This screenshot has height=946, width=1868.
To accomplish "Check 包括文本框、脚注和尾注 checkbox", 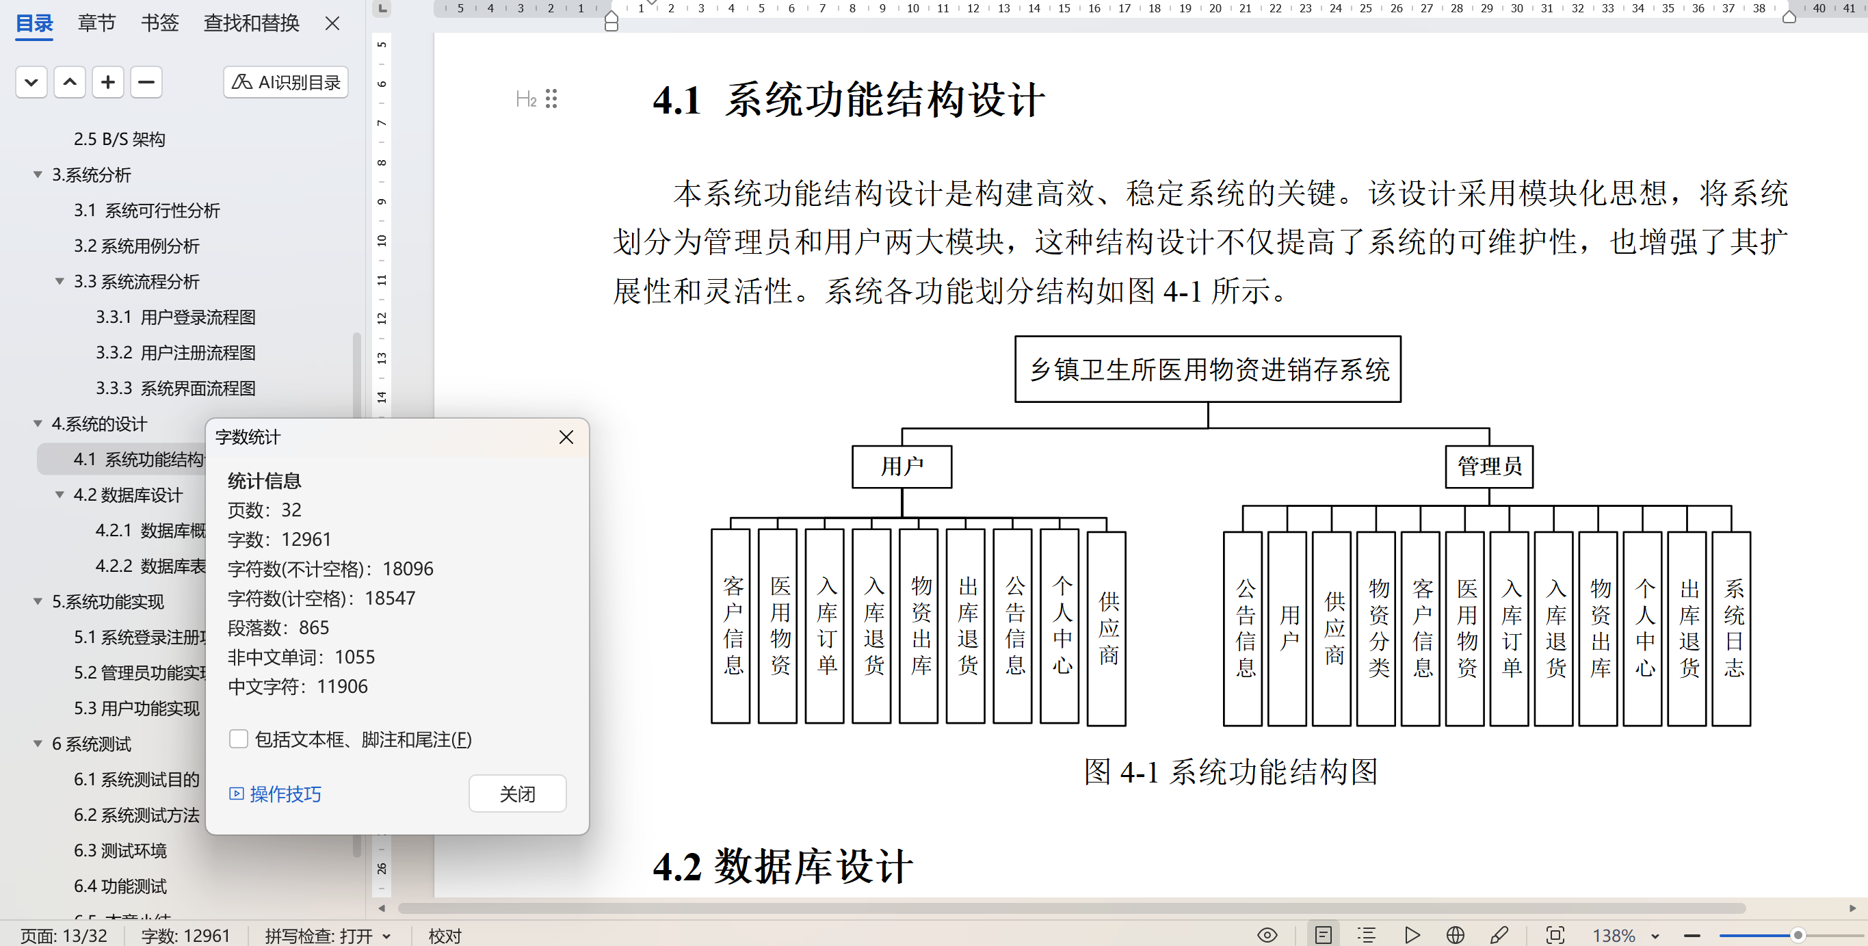I will [239, 739].
